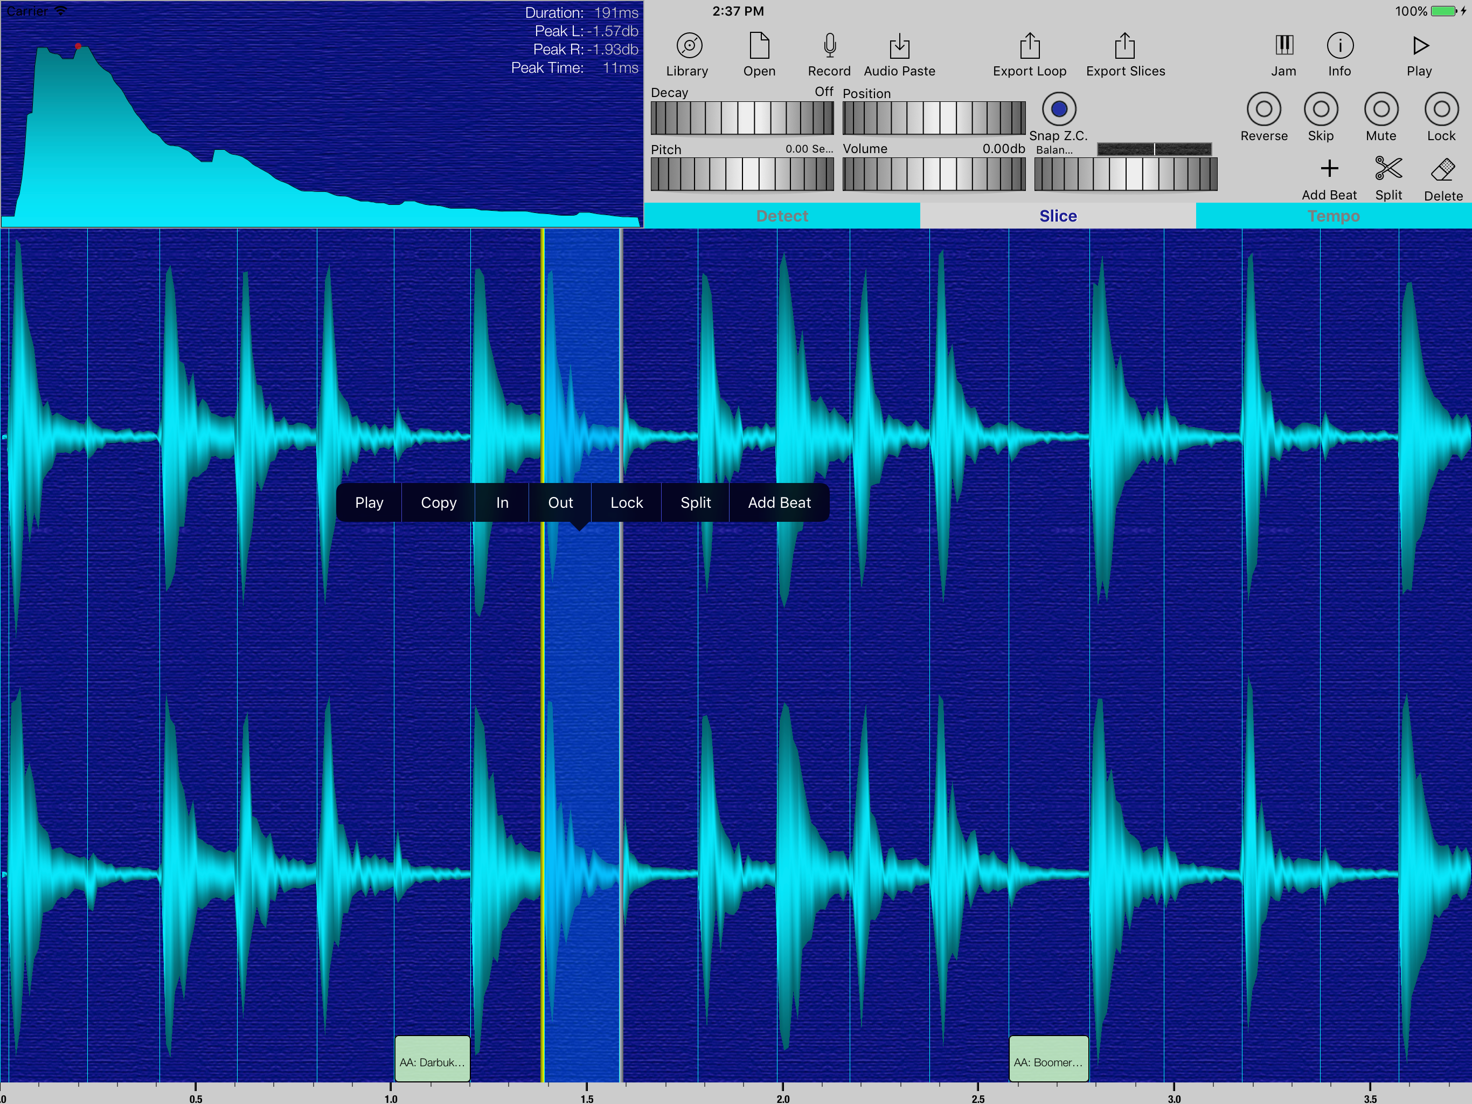Viewport: 1472px width, 1104px height.
Task: Click the Delete eraser icon
Action: (1443, 170)
